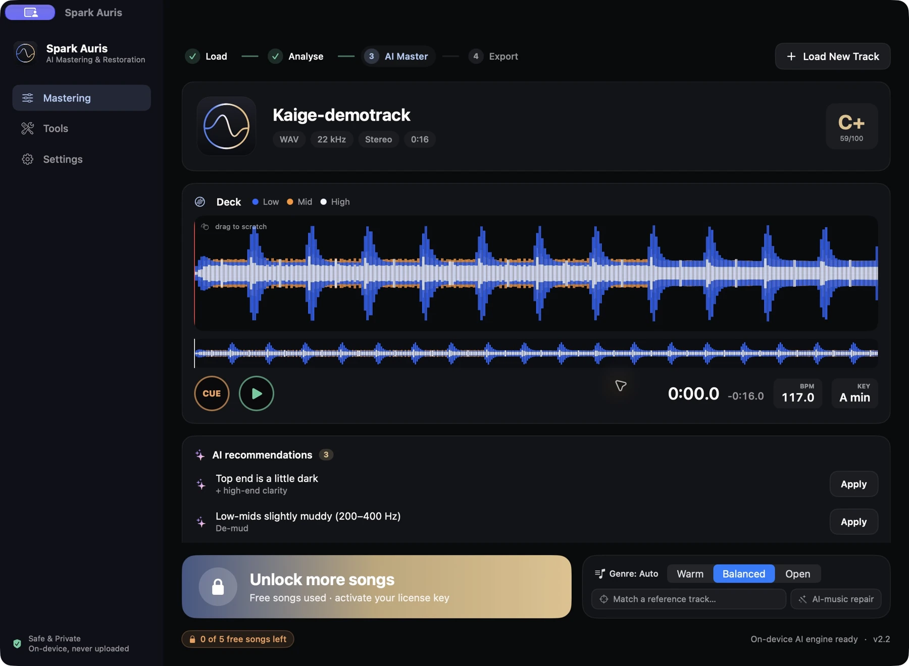Click the purple screen-share pill icon

coord(30,12)
